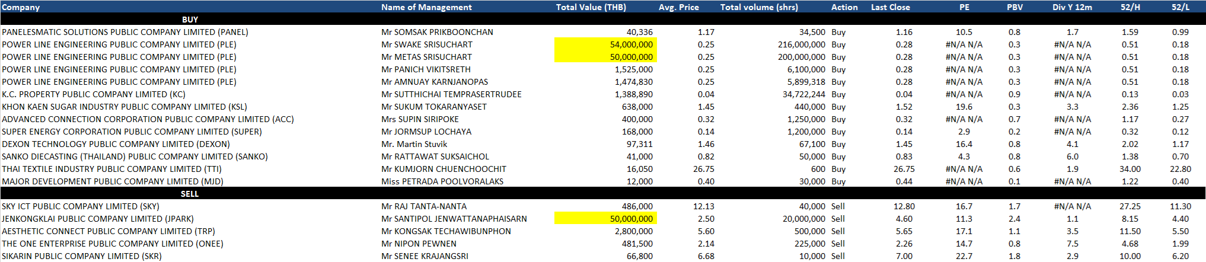Image resolution: width=1206 pixels, height=262 pixels.
Task: Click Mr SENEE KRAJANGSRI name cell
Action: [425, 256]
